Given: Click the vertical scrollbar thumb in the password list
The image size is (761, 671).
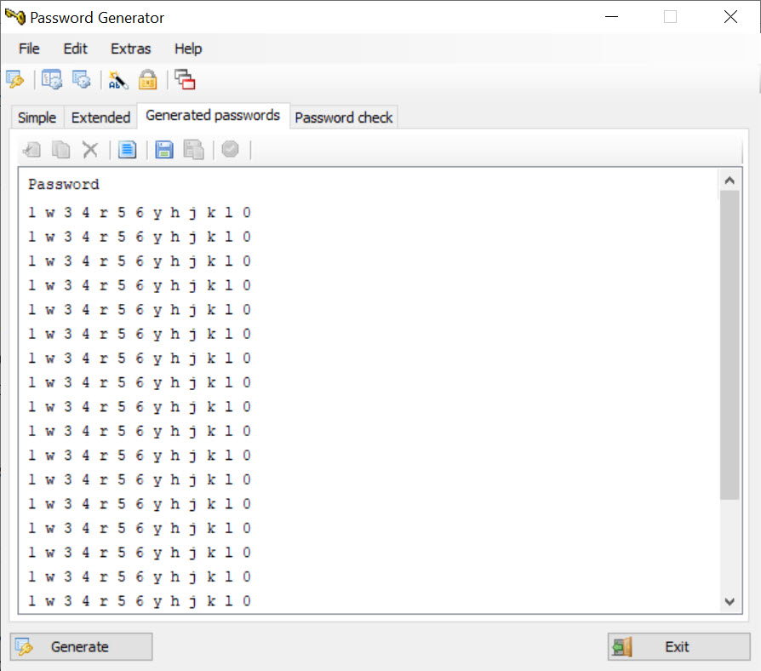Looking at the screenshot, I should tap(730, 345).
